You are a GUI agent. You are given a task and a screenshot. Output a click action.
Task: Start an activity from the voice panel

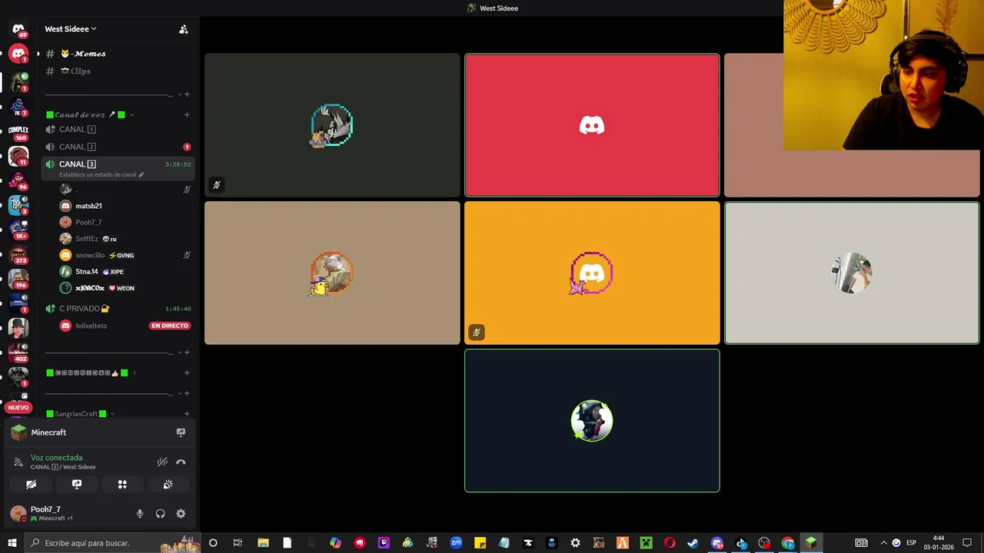[122, 485]
